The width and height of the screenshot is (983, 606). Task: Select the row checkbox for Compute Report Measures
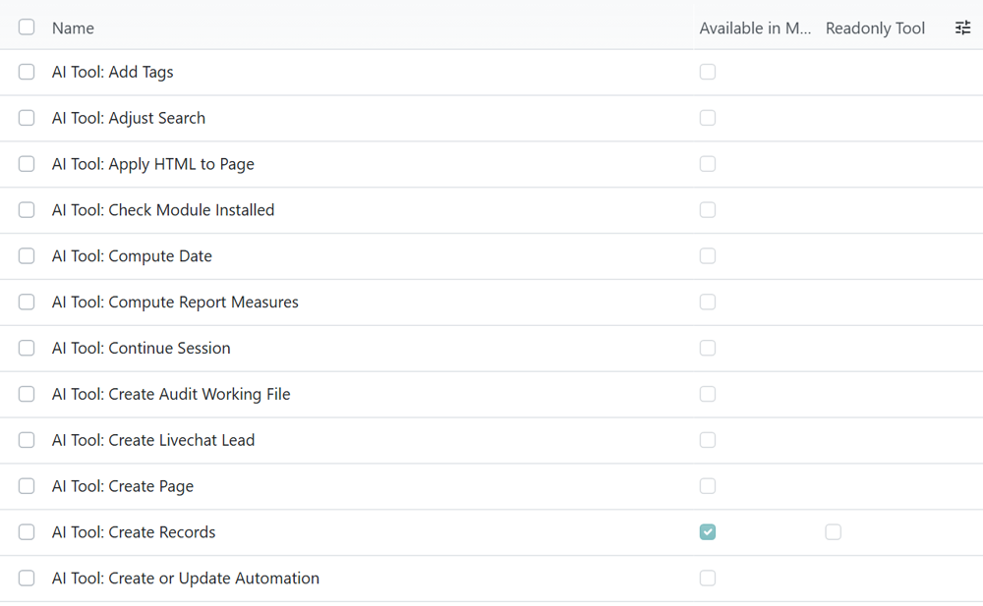(x=27, y=303)
